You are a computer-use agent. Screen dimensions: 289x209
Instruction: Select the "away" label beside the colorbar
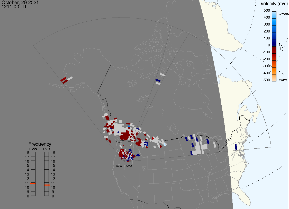point(283,80)
